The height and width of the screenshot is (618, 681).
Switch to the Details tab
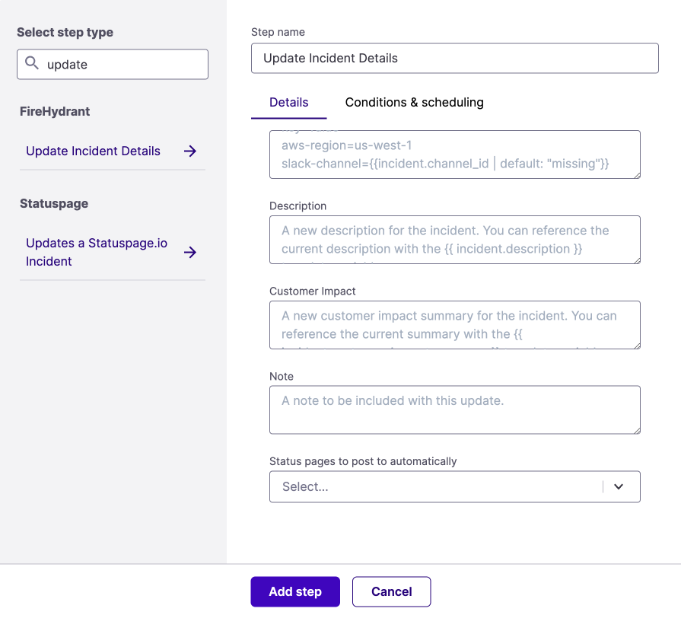289,103
